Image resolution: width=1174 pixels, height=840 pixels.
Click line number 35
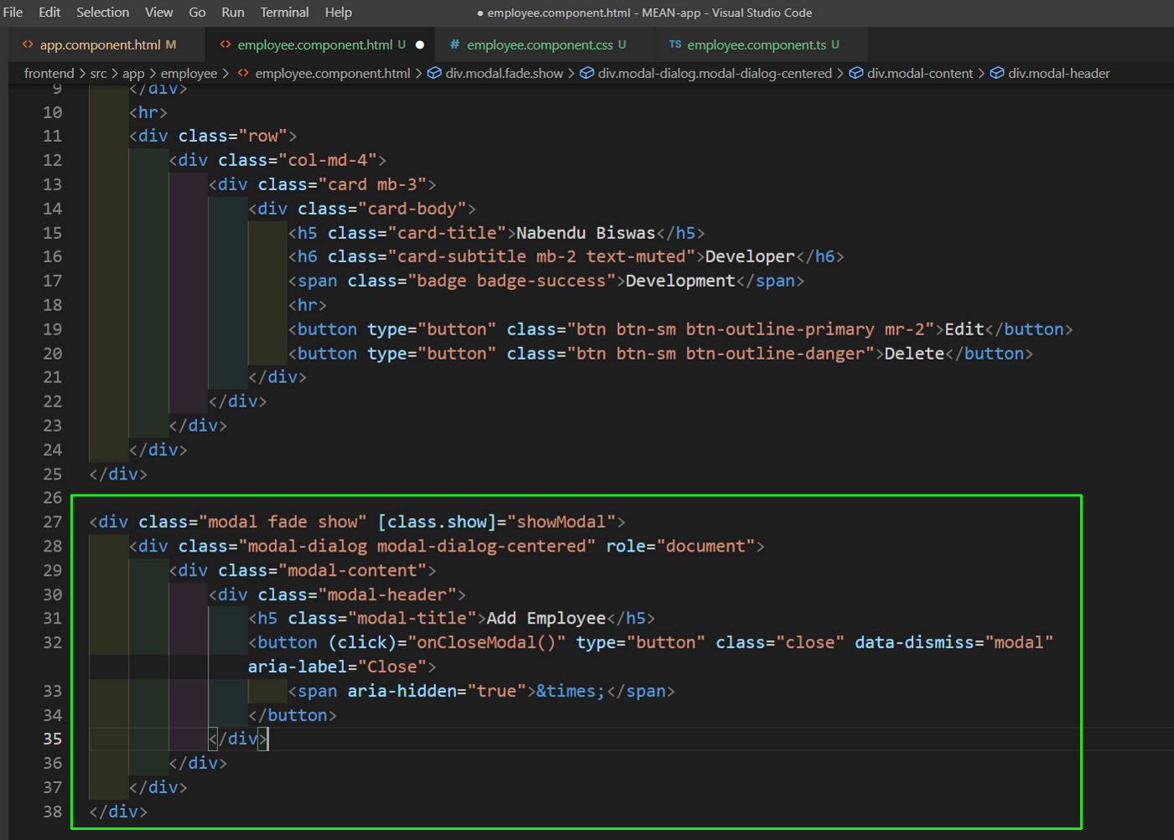[52, 739]
